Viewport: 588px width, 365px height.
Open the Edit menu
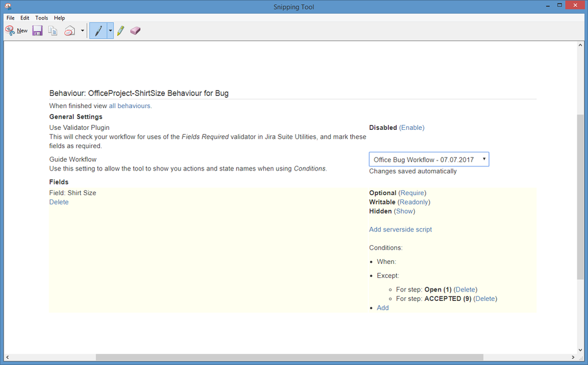[25, 18]
